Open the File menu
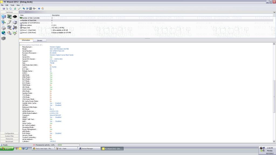The width and height of the screenshot is (276, 155). [x=2, y=5]
